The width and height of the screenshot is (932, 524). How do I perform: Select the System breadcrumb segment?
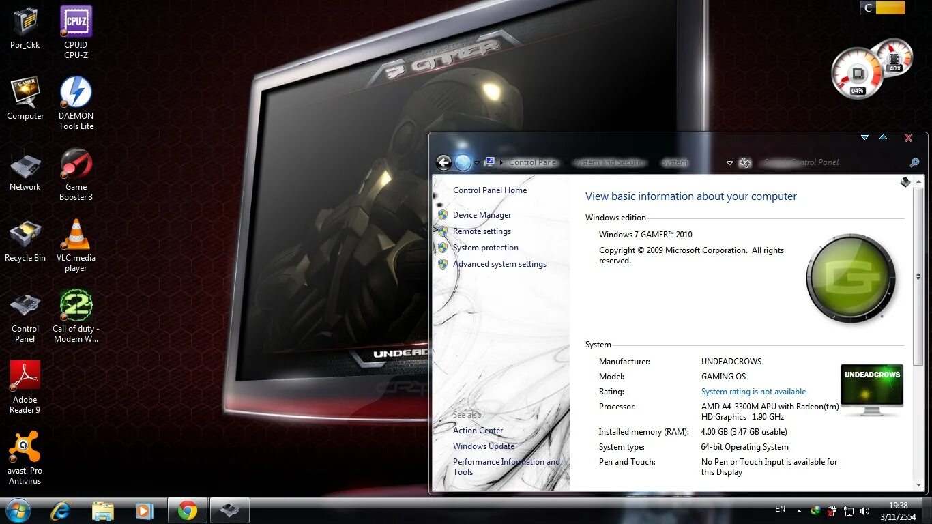coord(674,162)
